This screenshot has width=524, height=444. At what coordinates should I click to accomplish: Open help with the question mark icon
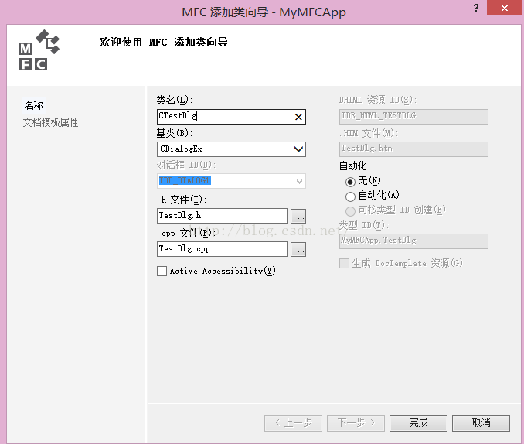476,8
